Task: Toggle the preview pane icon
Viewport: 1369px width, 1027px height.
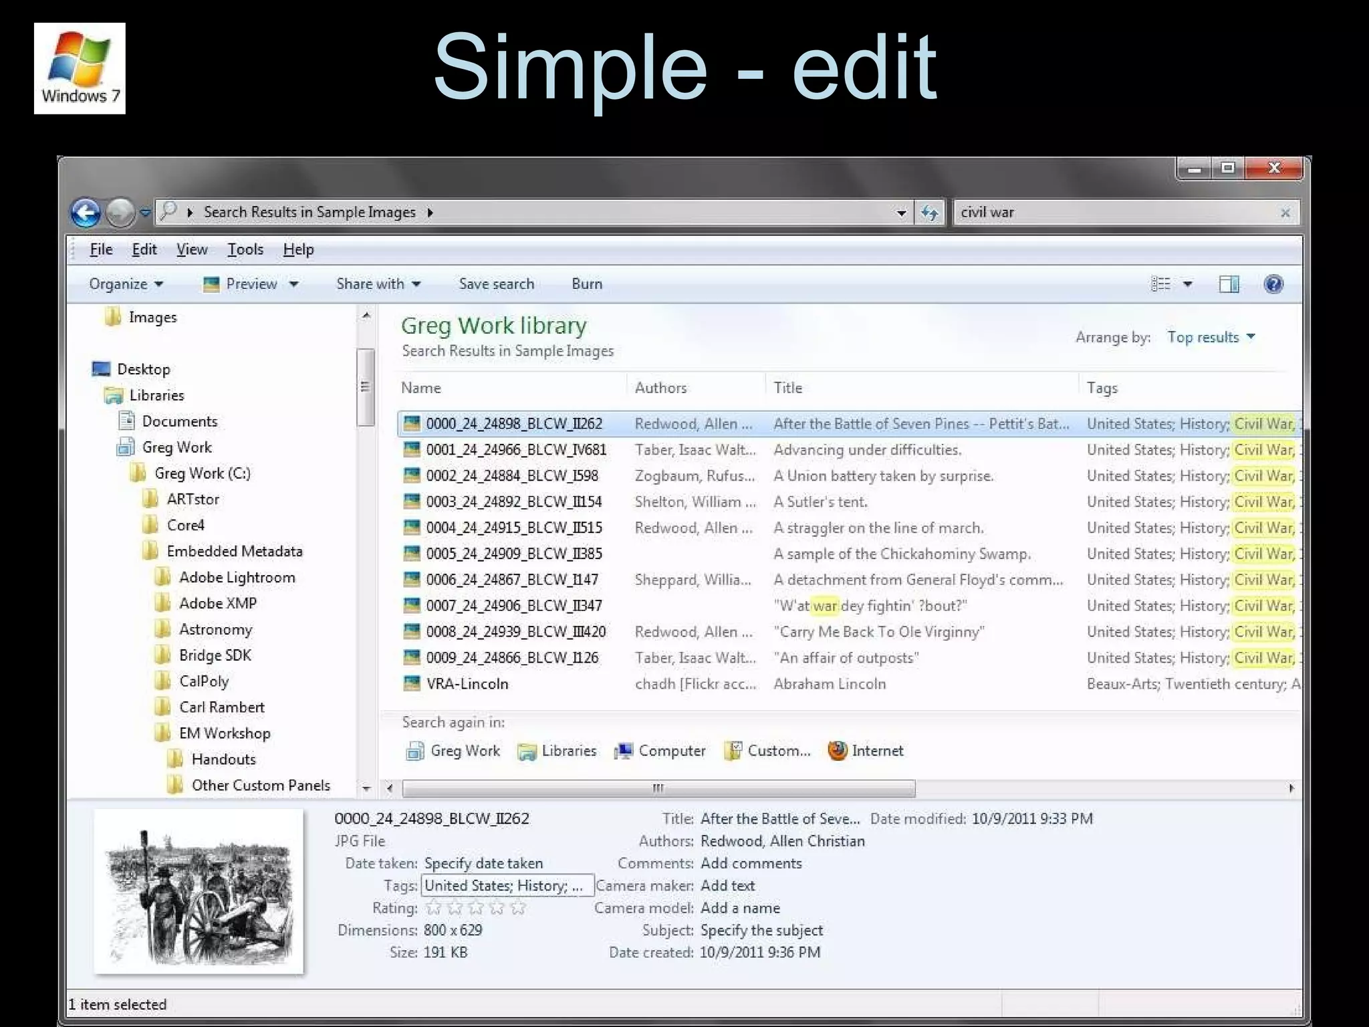Action: (x=1229, y=284)
